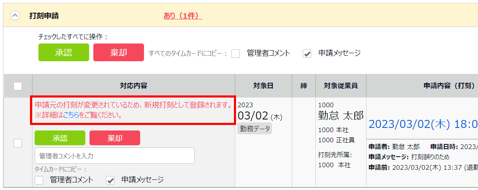
Task: Check the row's 管理者コメント copy checkbox
Action: [39, 180]
